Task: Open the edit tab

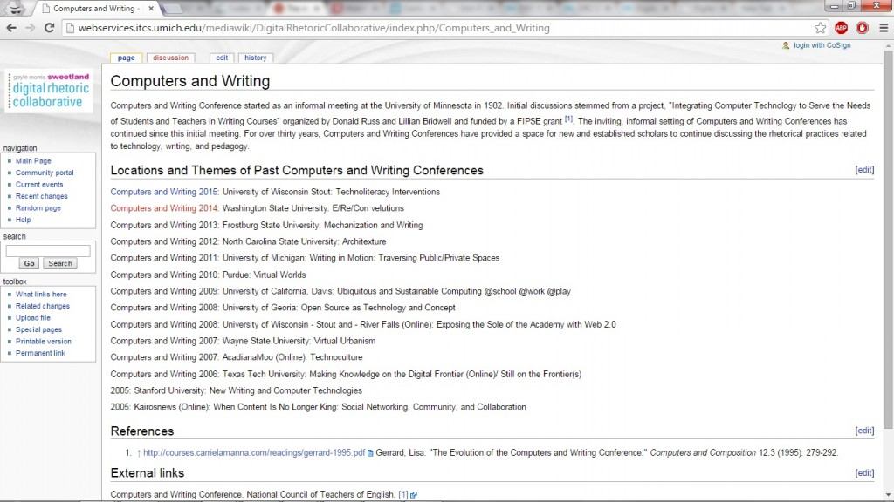Action: pos(222,58)
